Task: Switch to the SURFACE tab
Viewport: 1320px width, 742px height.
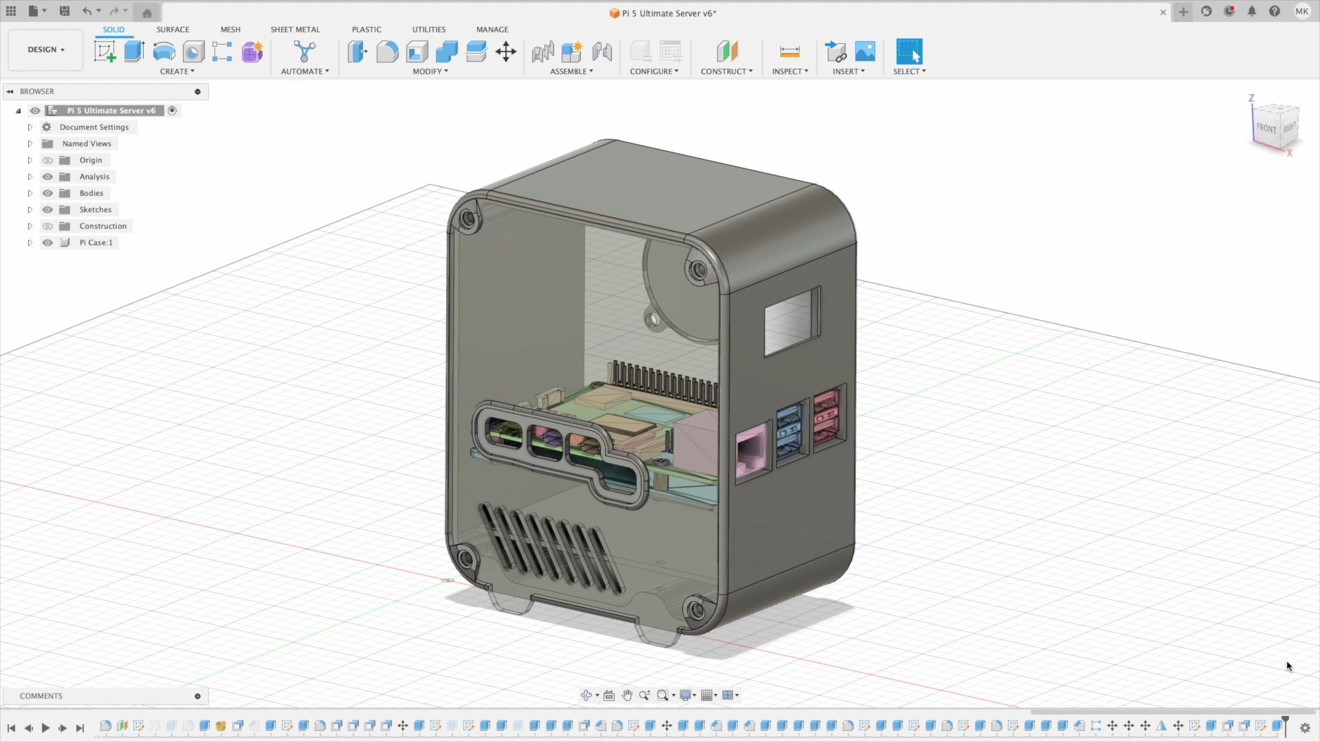Action: [x=173, y=30]
